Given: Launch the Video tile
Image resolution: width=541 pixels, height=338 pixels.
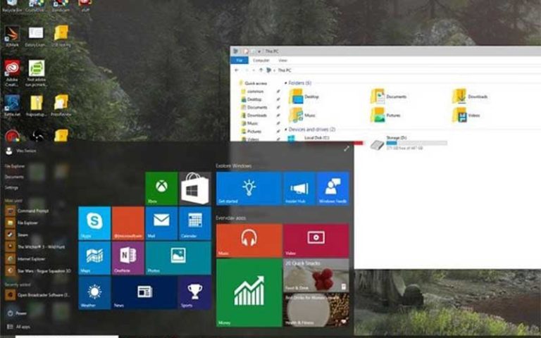Looking at the screenshot, I should pos(316,240).
